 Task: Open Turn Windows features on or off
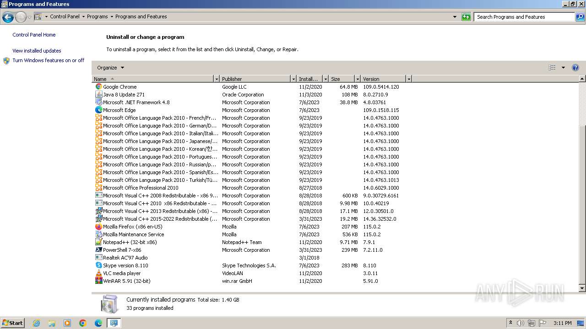49,60
